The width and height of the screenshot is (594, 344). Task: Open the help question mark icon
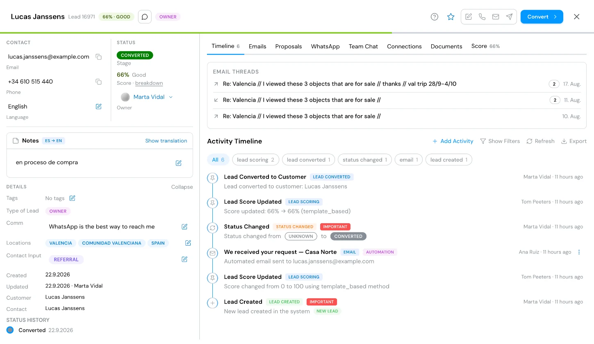(x=435, y=17)
